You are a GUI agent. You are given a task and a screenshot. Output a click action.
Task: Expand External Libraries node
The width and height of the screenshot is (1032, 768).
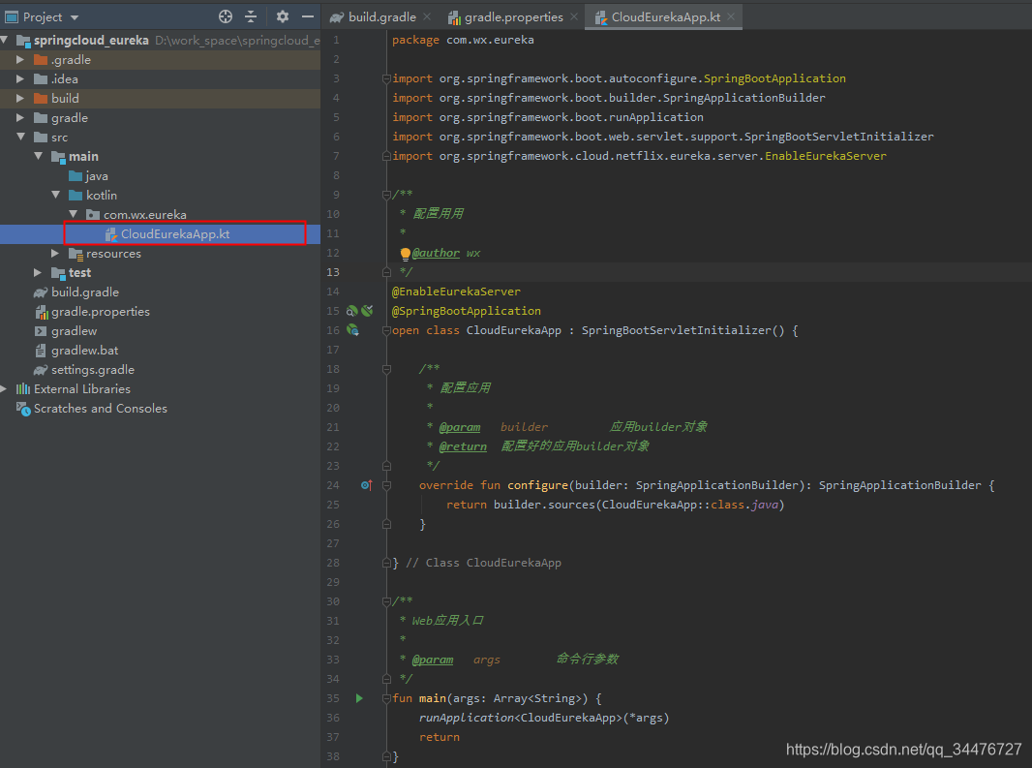pos(4,388)
